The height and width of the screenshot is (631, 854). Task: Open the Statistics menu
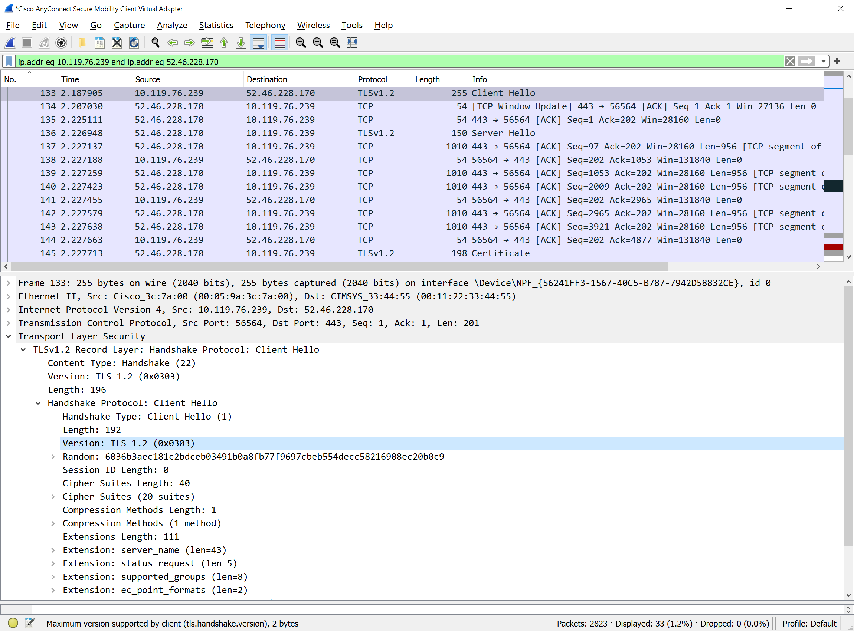(216, 25)
